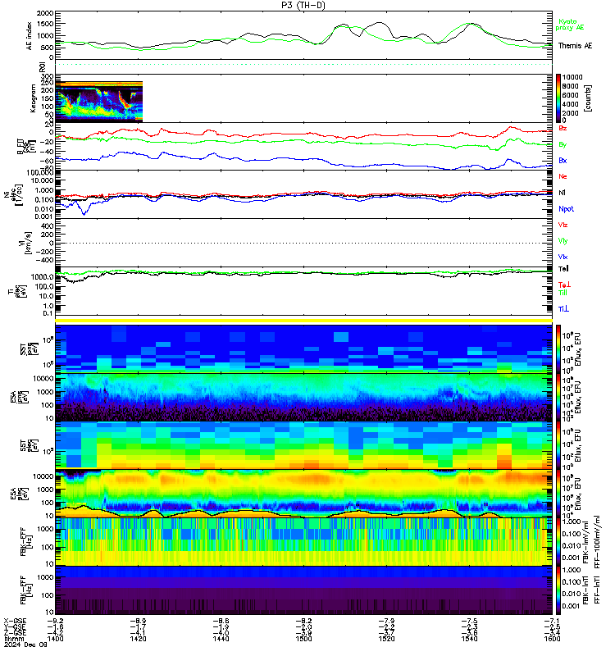The height and width of the screenshot is (656, 615).
Task: Open the keogram auroral image thumbnail
Action: coord(99,102)
